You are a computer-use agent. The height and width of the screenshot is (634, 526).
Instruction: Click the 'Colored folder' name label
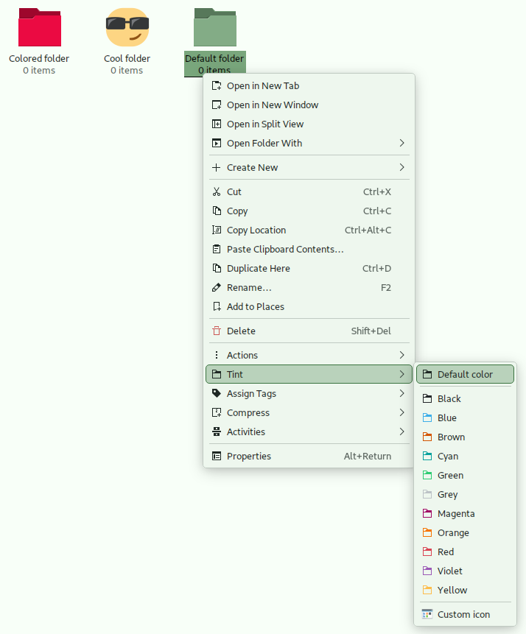[x=39, y=58]
